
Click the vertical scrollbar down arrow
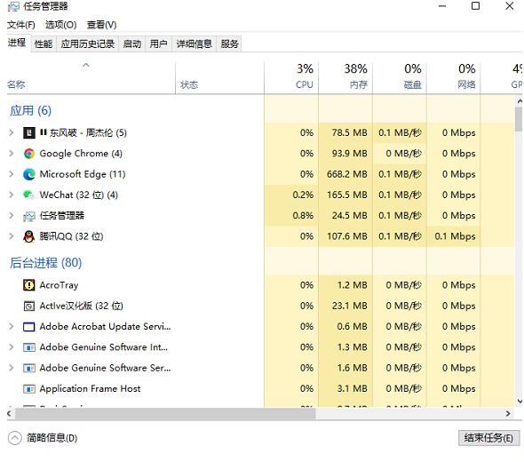pyautogui.click(x=519, y=402)
